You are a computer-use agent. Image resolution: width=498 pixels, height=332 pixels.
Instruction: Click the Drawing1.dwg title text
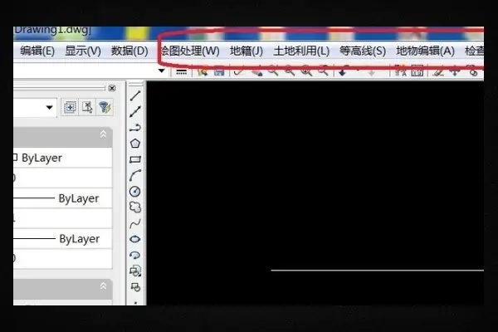tap(52, 31)
